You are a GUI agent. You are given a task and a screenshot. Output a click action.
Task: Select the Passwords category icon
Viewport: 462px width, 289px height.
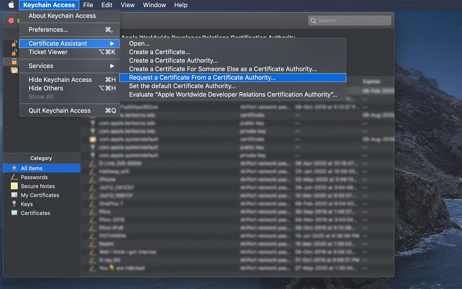pos(14,177)
